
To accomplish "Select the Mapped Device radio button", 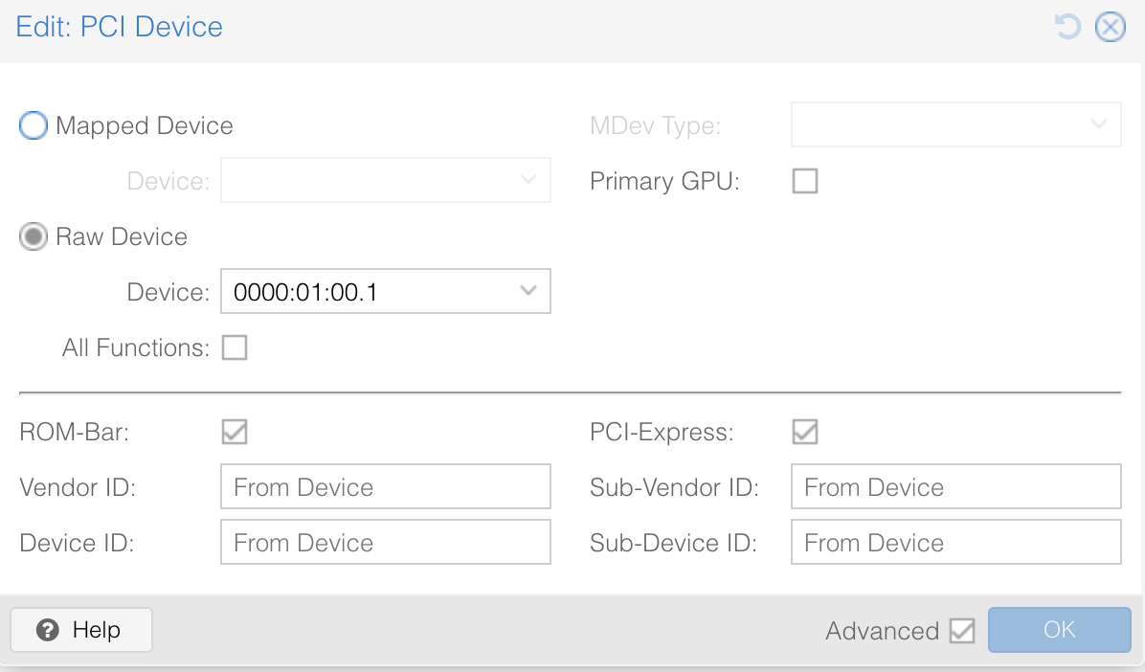I will tap(34, 125).
